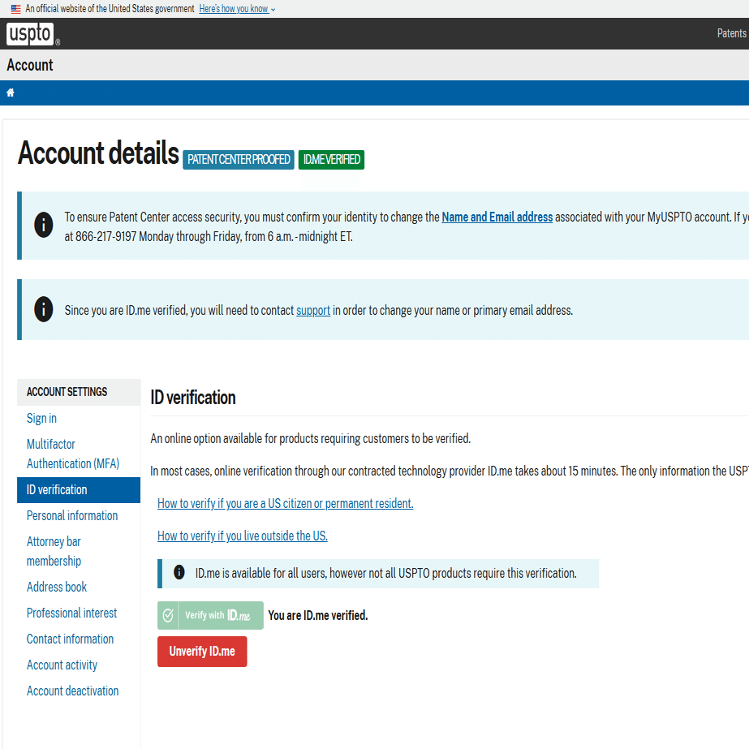Go to Contact information section
The height and width of the screenshot is (749, 749).
pyautogui.click(x=71, y=639)
